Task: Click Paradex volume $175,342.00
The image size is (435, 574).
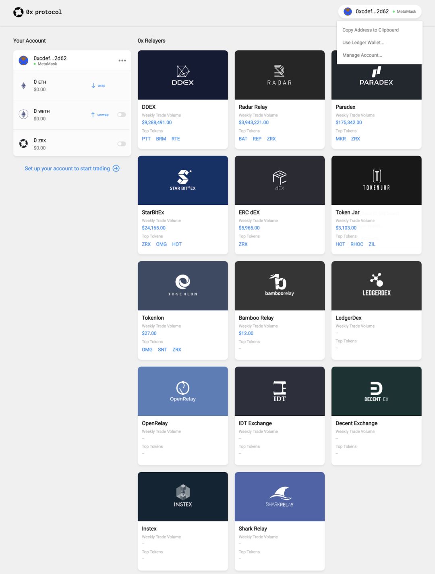Action: (349, 122)
